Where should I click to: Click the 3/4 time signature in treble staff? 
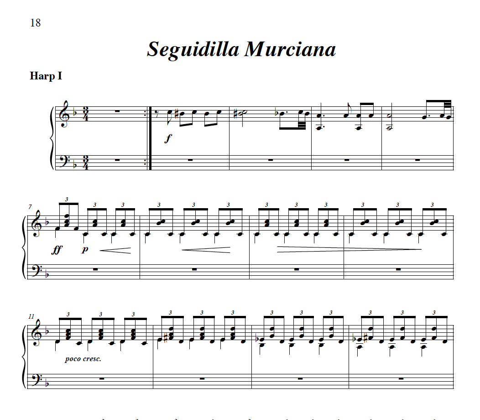pyautogui.click(x=85, y=114)
